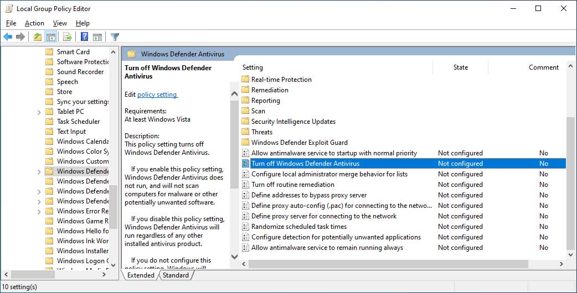Screen dimensions: 577x293
Task: Click the Back arrow toolbar icon
Action: [8, 36]
